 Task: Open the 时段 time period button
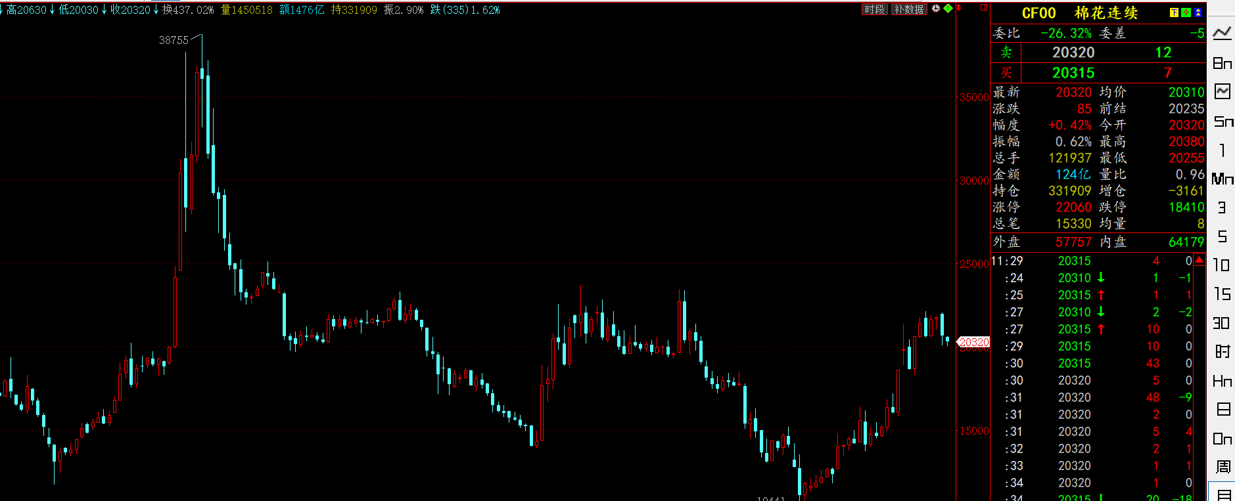pyautogui.click(x=875, y=9)
